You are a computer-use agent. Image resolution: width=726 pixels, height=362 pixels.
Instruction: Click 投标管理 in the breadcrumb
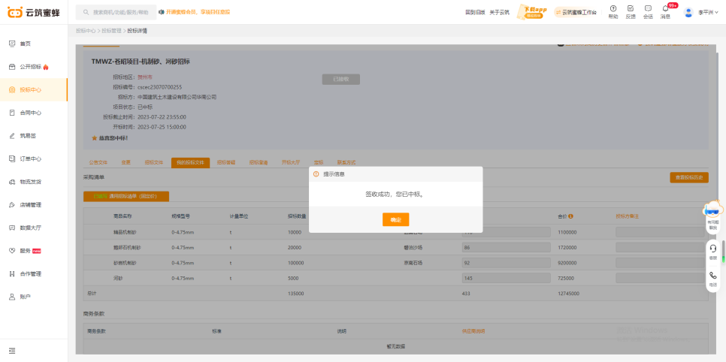tap(111, 31)
